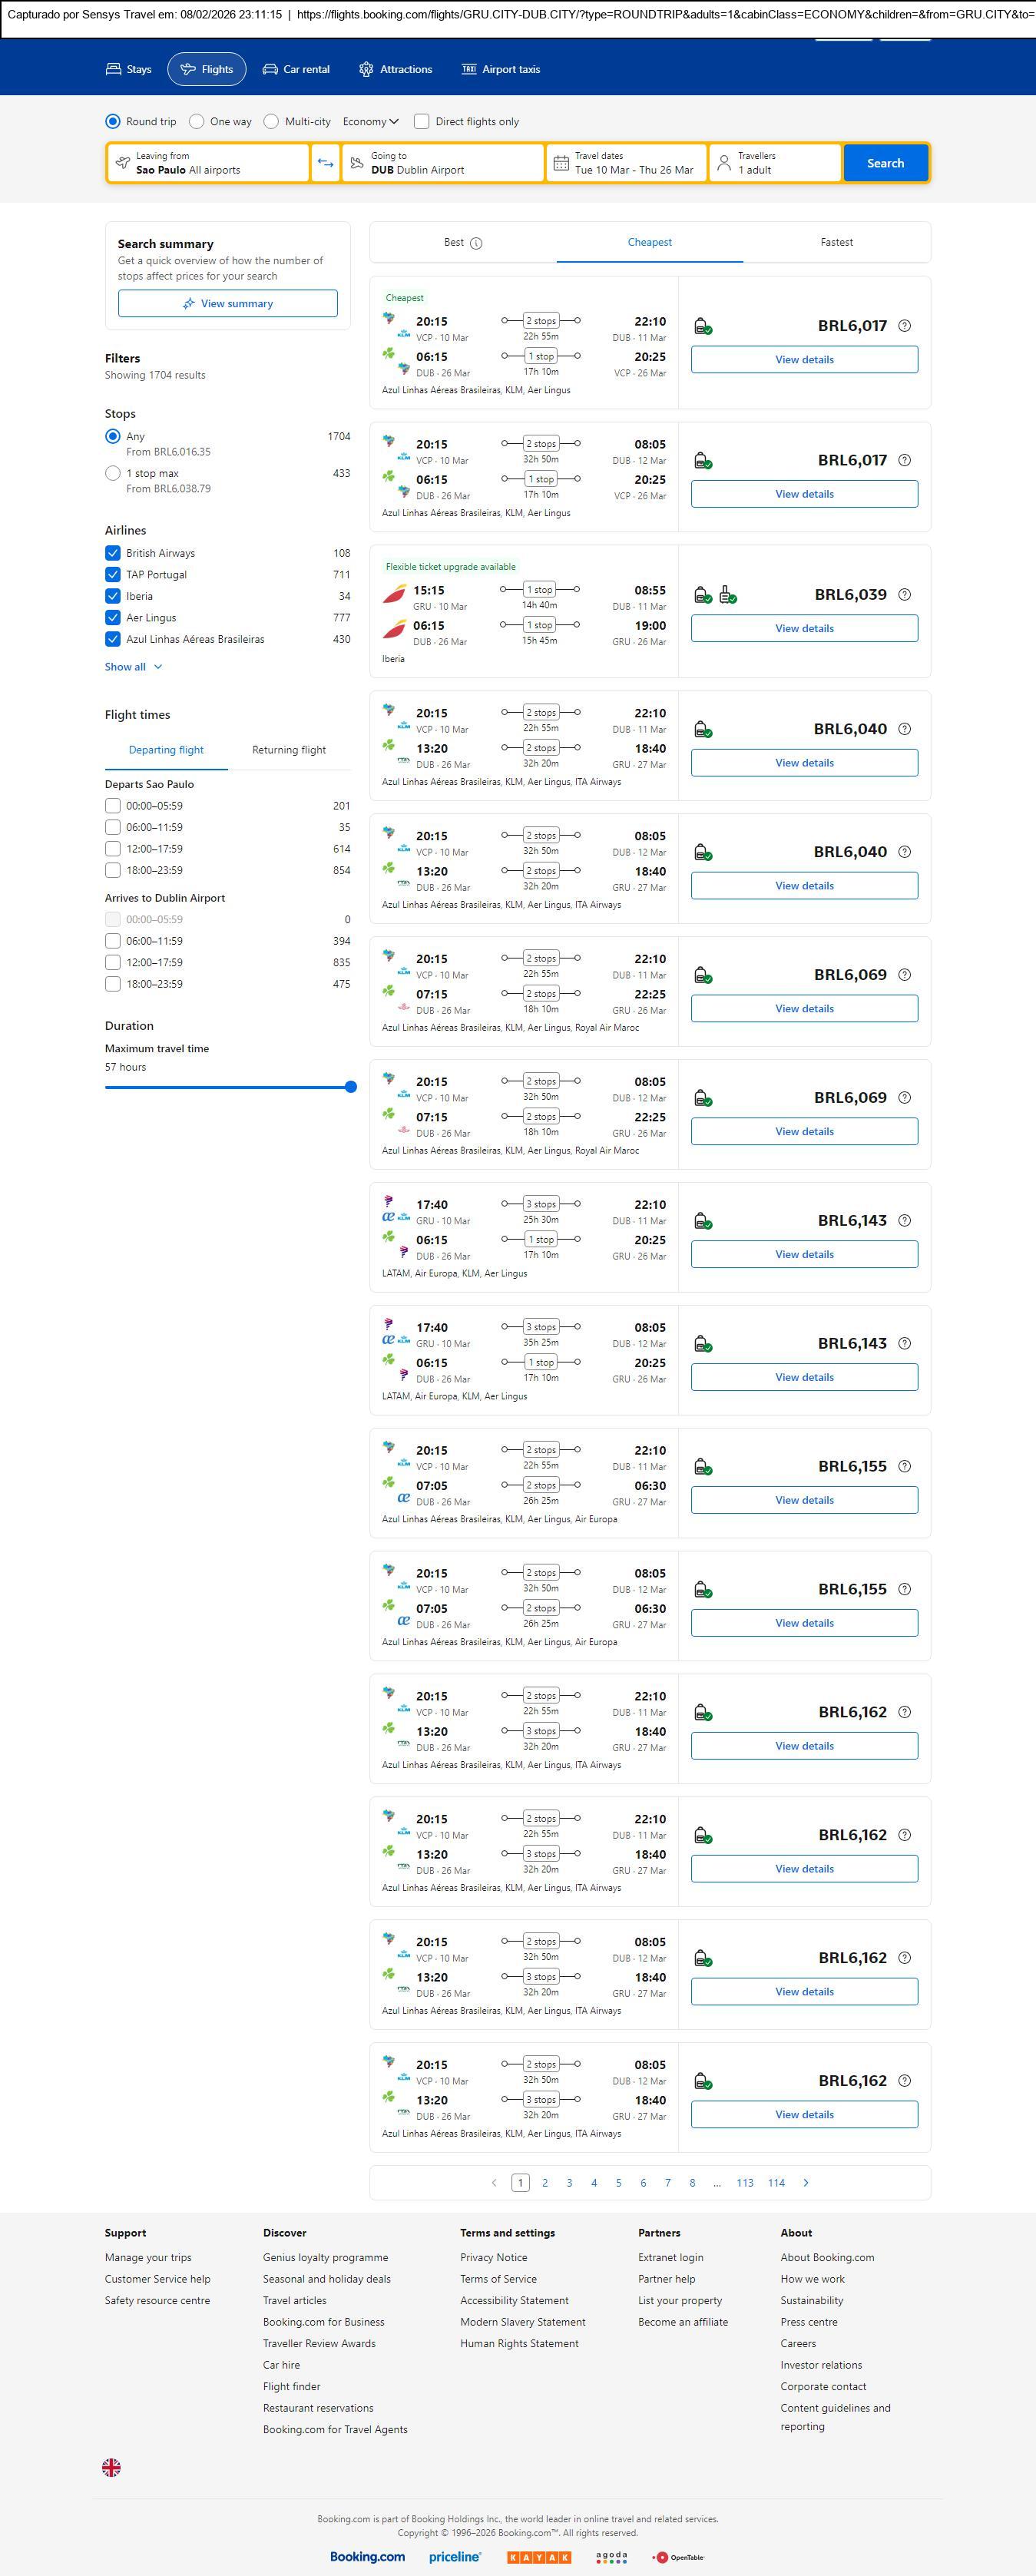The width and height of the screenshot is (1036, 2576).
Task: Select the 1 stop max radio option
Action: click(x=113, y=473)
